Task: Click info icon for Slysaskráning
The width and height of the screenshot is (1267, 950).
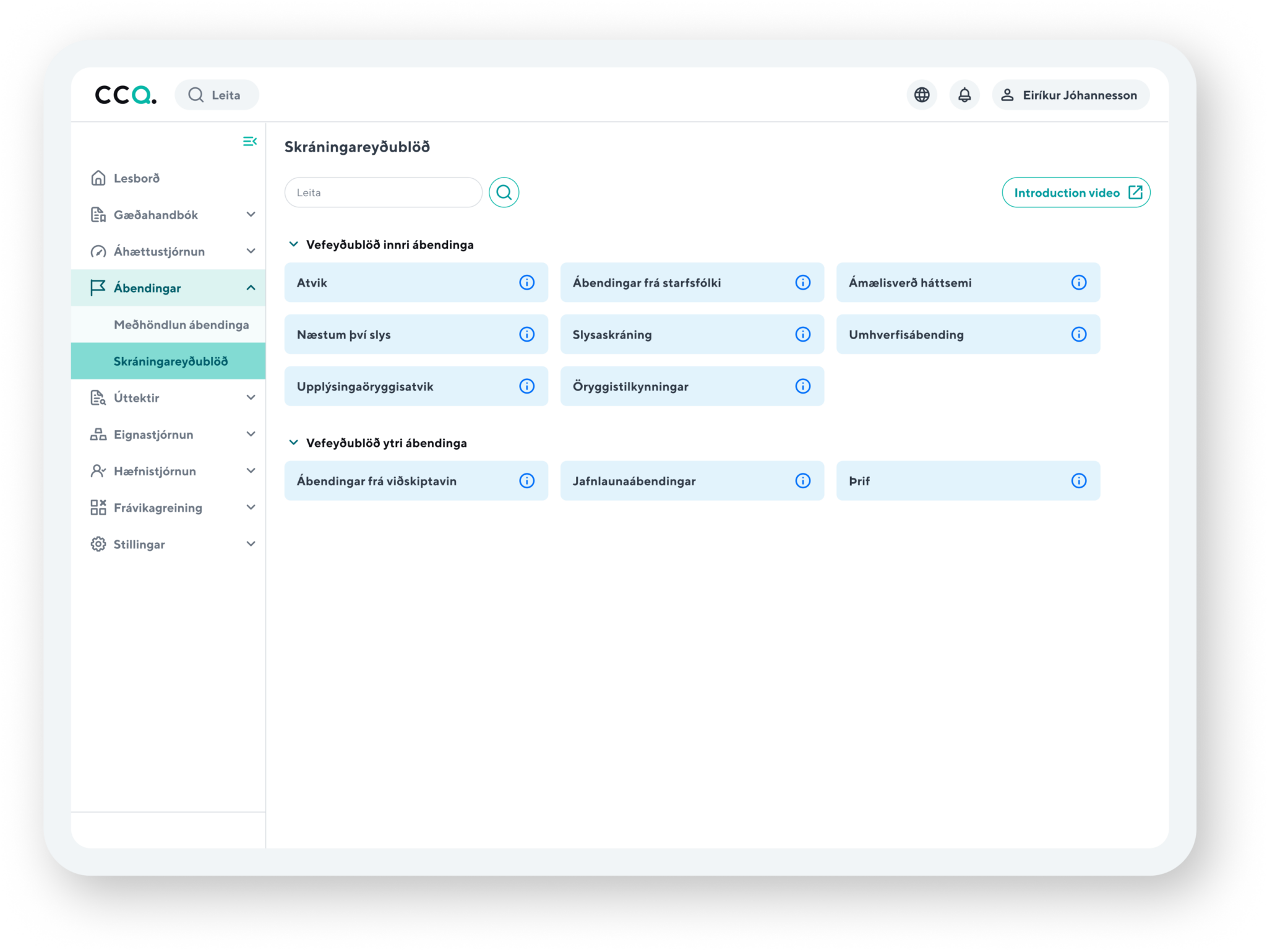Action: coord(802,335)
